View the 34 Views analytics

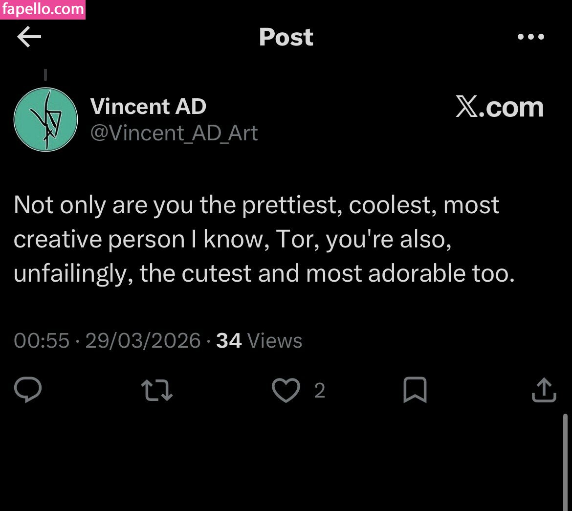tap(259, 340)
